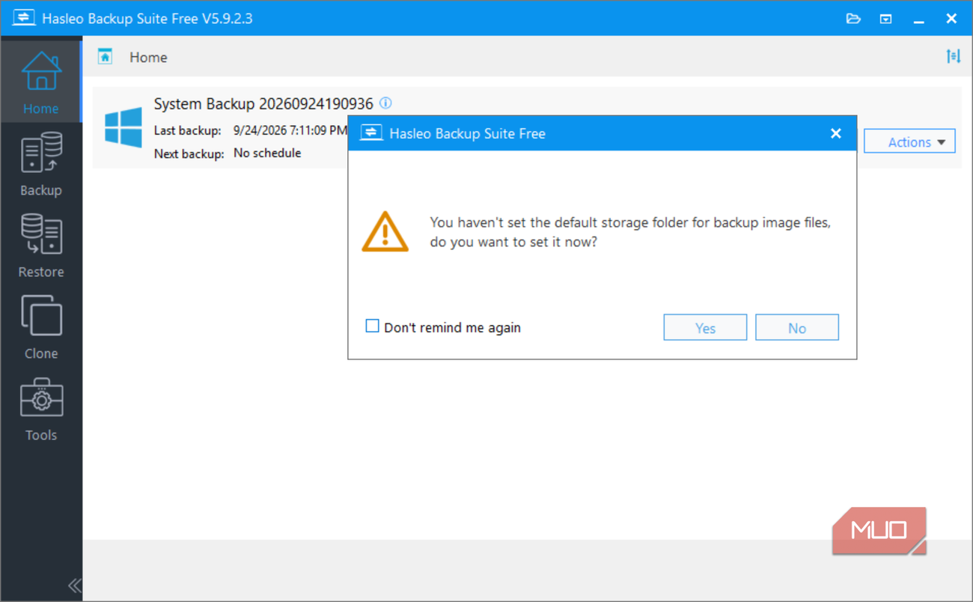Click the Home breadcrumb icon

pos(105,57)
